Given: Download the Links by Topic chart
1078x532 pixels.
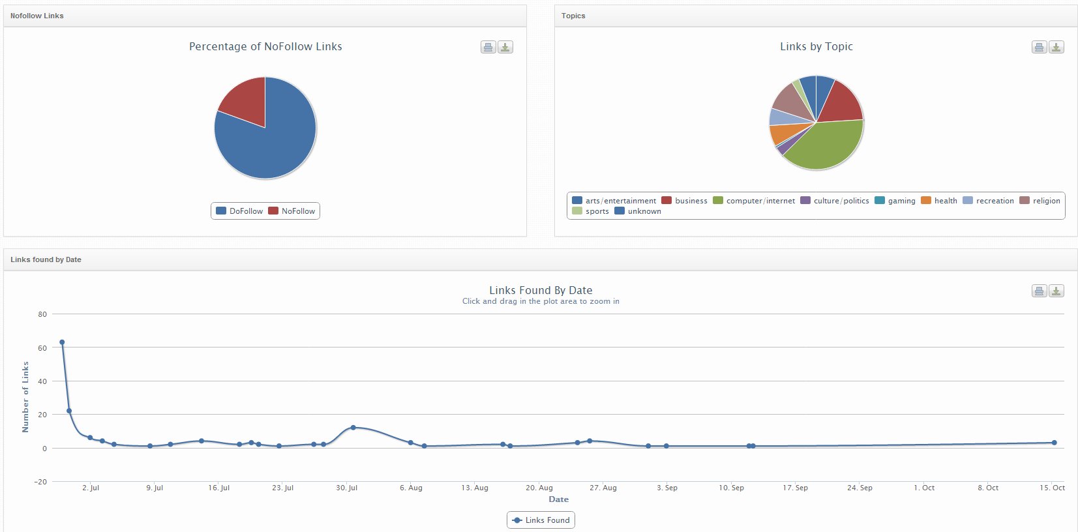Looking at the screenshot, I should pyautogui.click(x=1056, y=47).
